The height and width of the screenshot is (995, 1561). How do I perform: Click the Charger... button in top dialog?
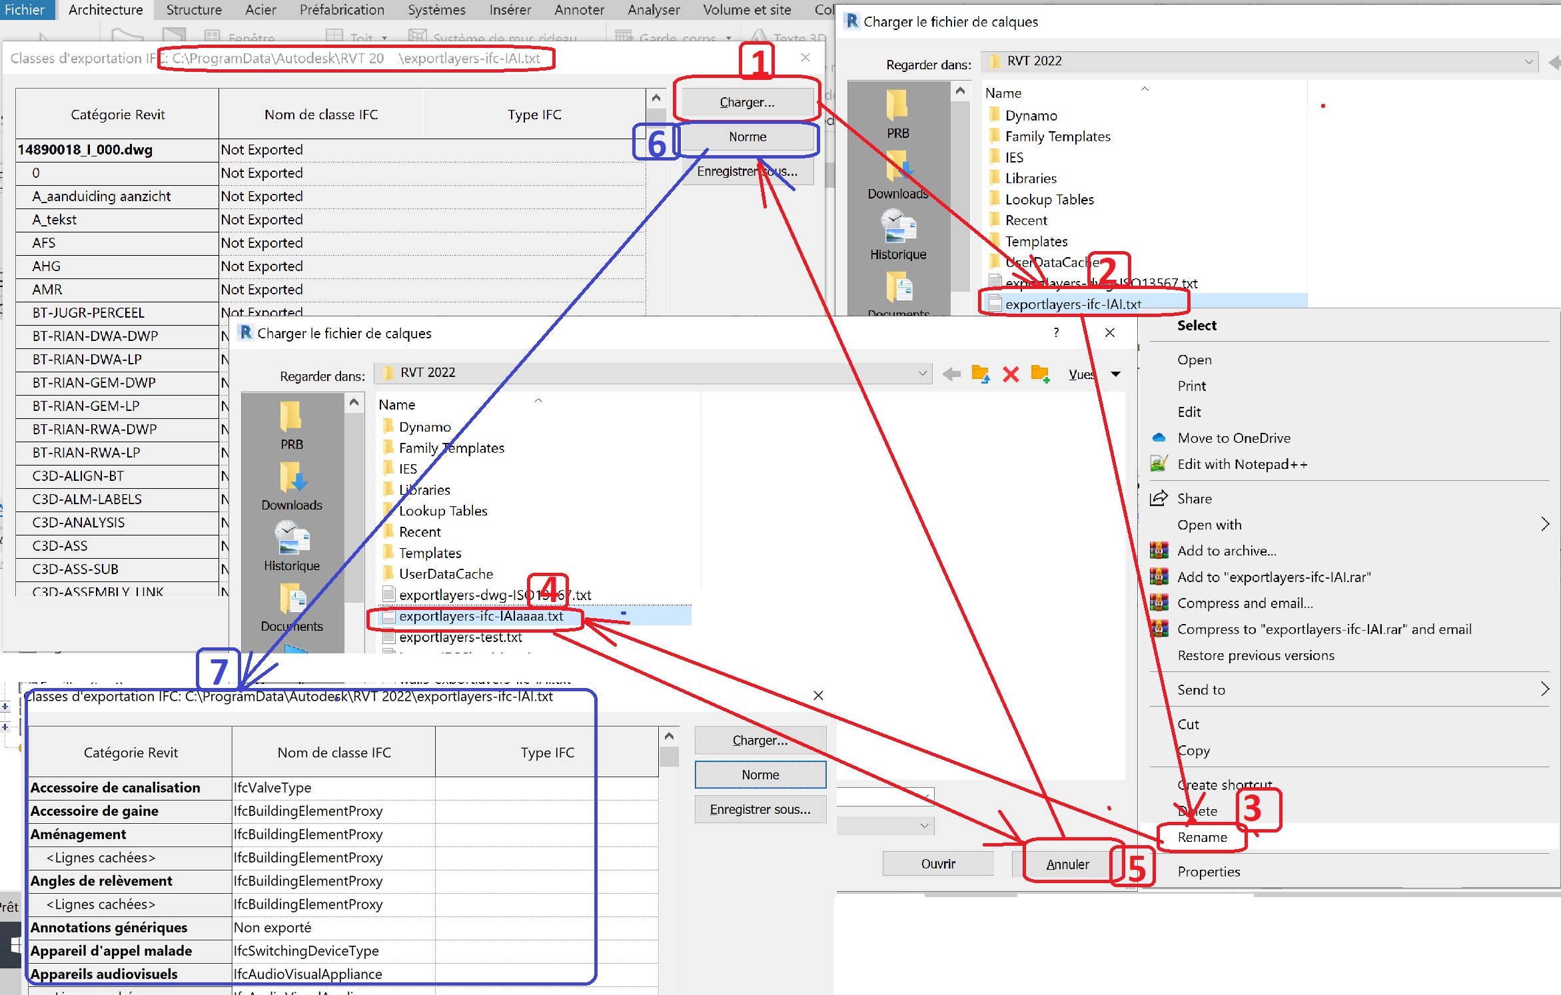tap(746, 102)
